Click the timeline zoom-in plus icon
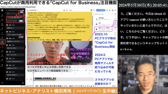 86,70
